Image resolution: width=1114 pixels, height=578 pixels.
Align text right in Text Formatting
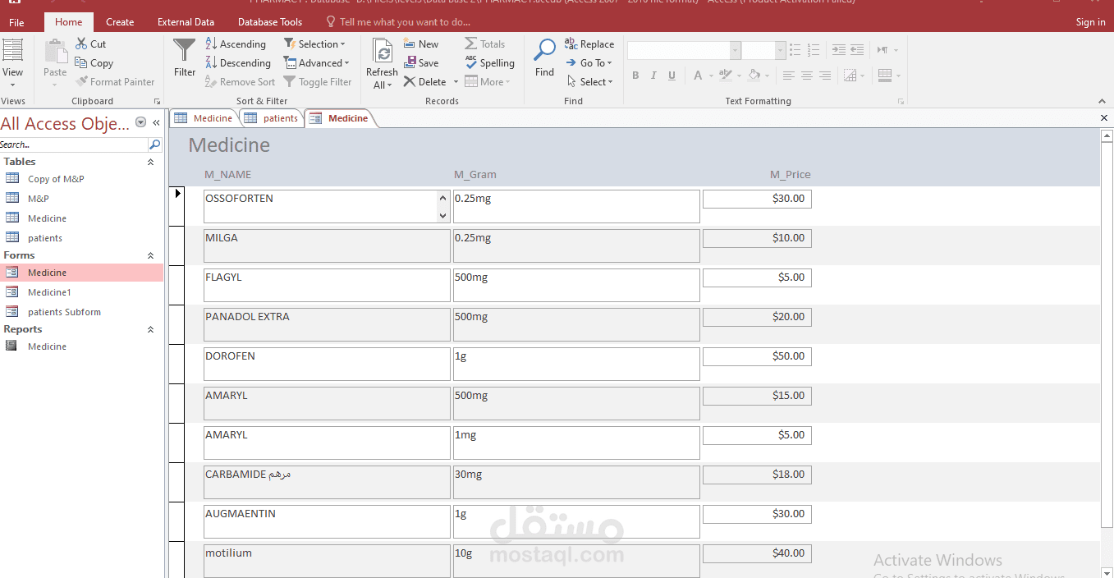click(825, 76)
